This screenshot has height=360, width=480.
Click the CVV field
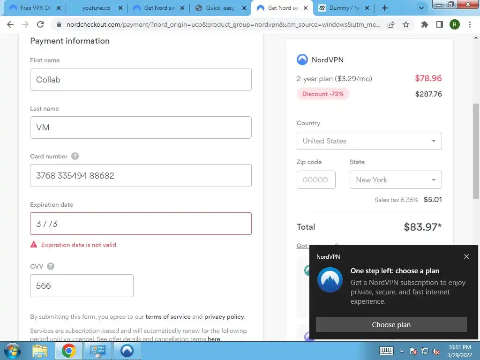[82, 285]
